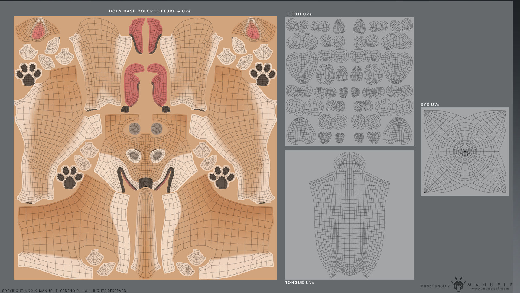This screenshot has width=520, height=293.
Task: Open the Teeth UVs sheet thumbnail
Action: 349,81
